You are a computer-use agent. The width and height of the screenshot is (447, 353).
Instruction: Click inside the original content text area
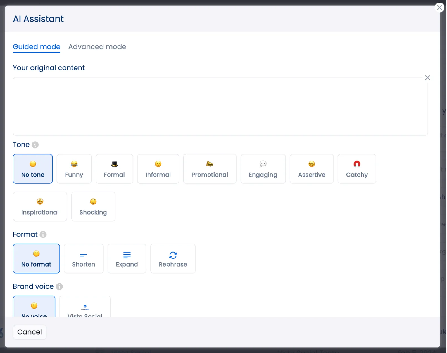[x=220, y=106]
